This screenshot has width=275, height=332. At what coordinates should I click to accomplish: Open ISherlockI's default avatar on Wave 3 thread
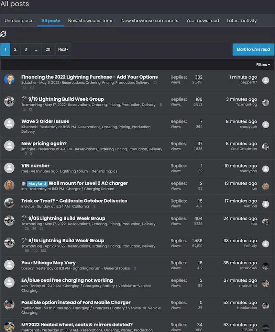pyautogui.click(x=9, y=124)
